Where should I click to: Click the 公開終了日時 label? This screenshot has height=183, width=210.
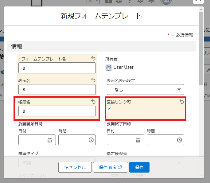(119, 124)
